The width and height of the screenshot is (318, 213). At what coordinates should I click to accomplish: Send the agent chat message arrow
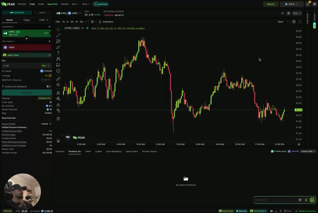pos(312,200)
